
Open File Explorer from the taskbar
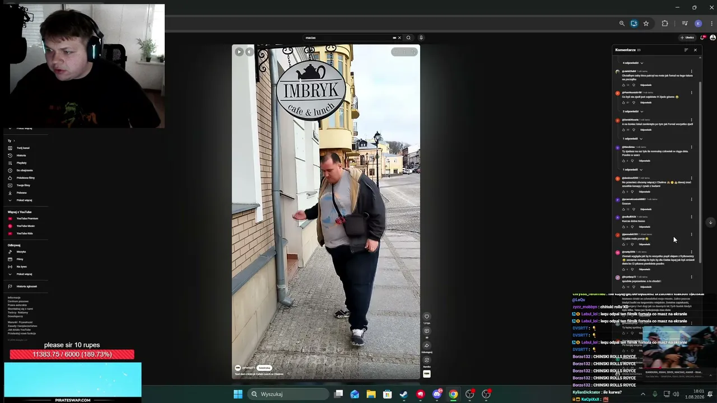pos(371,394)
